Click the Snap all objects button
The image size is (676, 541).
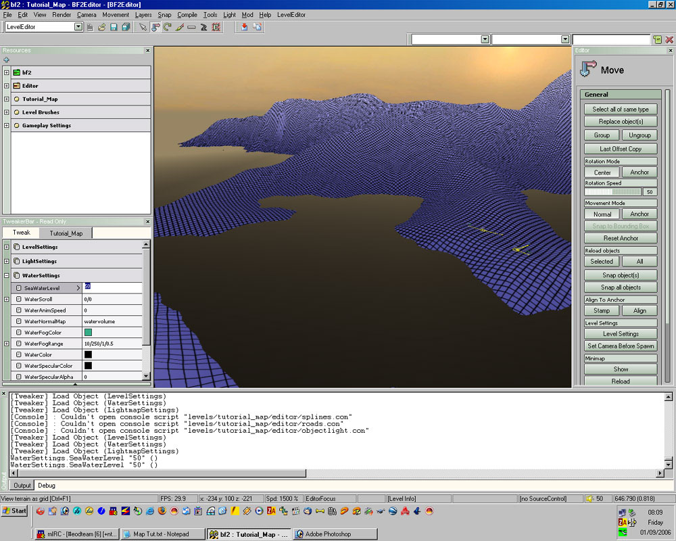(621, 287)
